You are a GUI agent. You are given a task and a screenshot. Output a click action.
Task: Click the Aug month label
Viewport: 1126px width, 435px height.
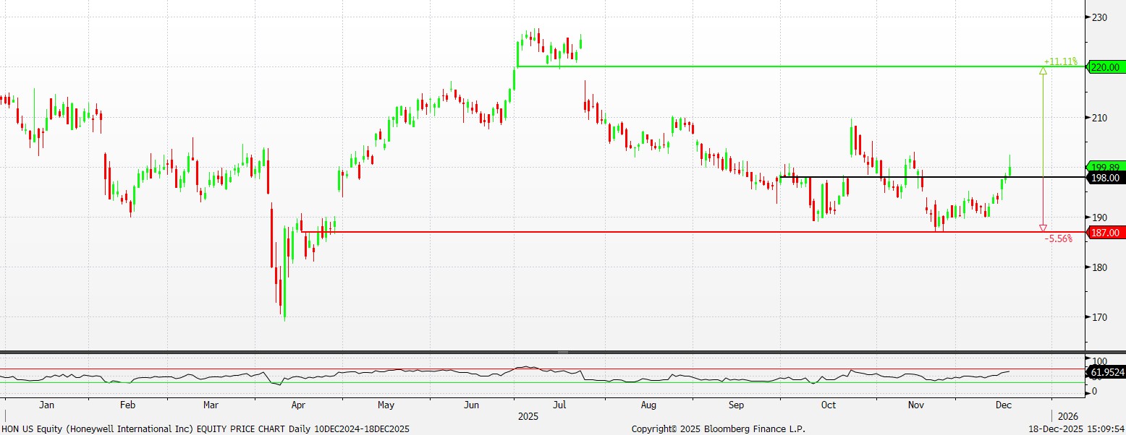click(648, 405)
